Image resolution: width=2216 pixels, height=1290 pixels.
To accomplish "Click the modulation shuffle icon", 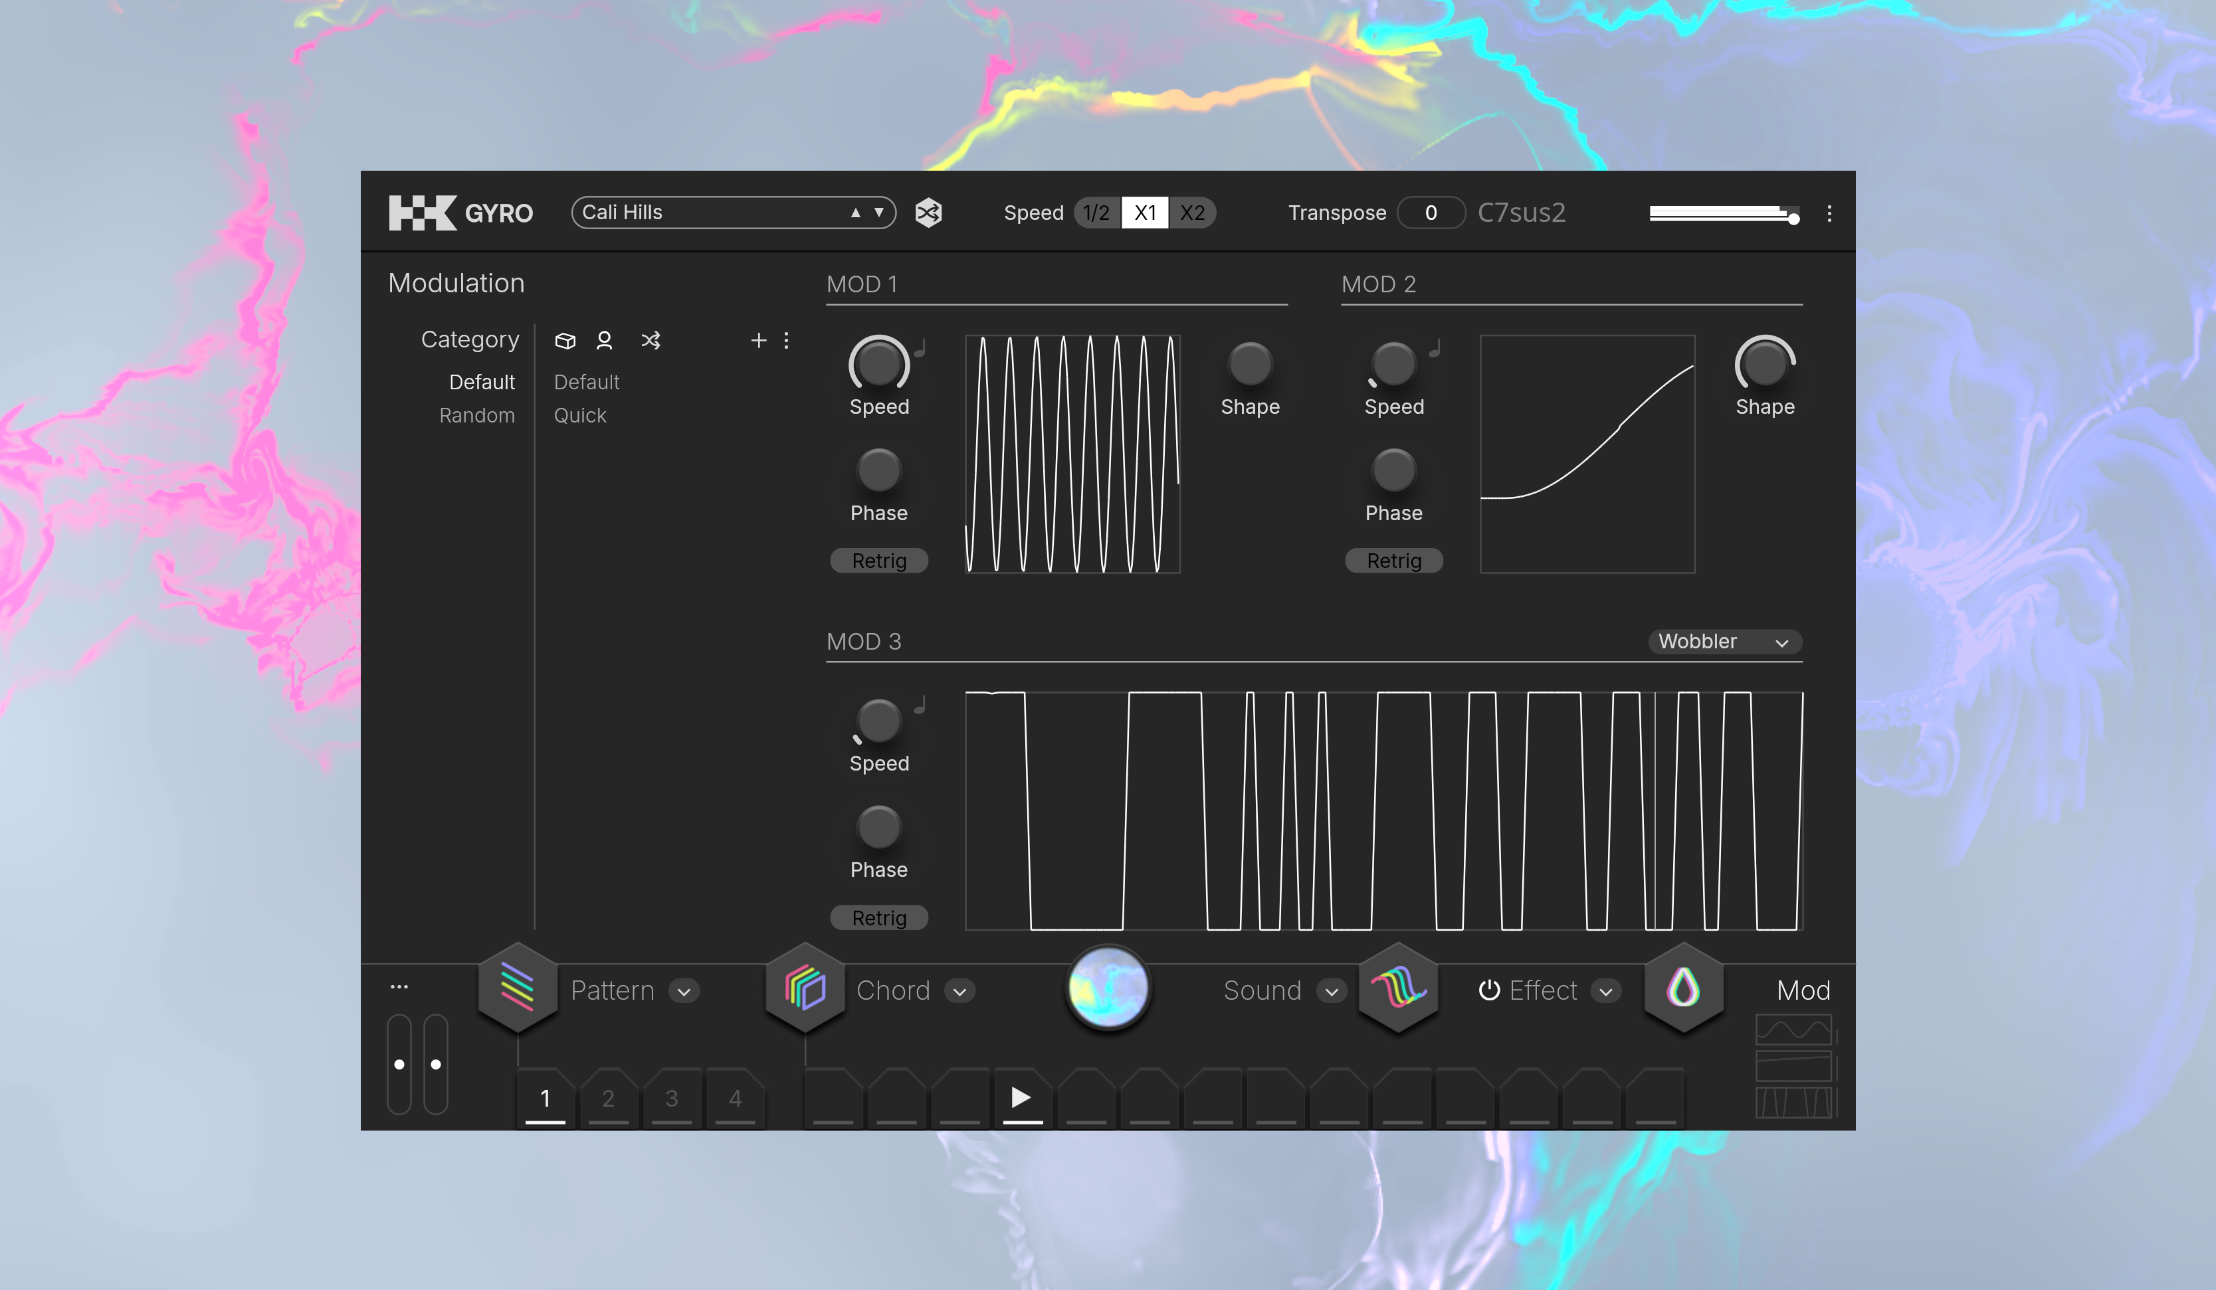I will point(651,340).
